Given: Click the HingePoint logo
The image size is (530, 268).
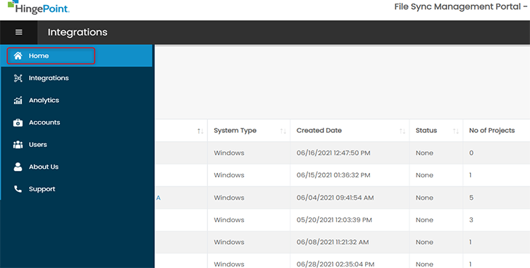Looking at the screenshot, I should pos(39,7).
